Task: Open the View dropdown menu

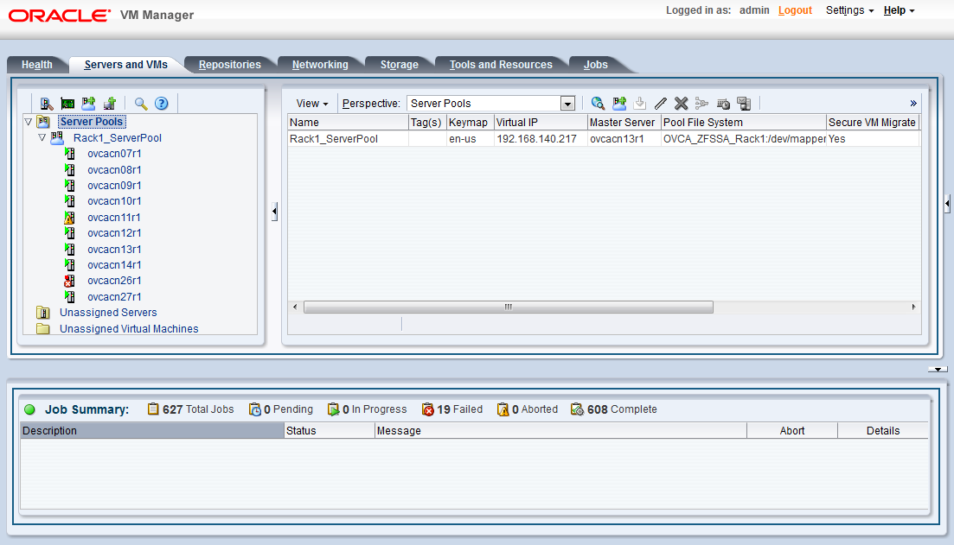Action: (x=312, y=104)
